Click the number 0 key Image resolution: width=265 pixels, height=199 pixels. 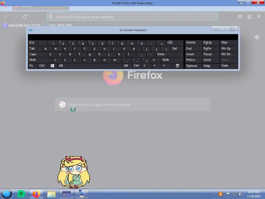click(x=141, y=42)
